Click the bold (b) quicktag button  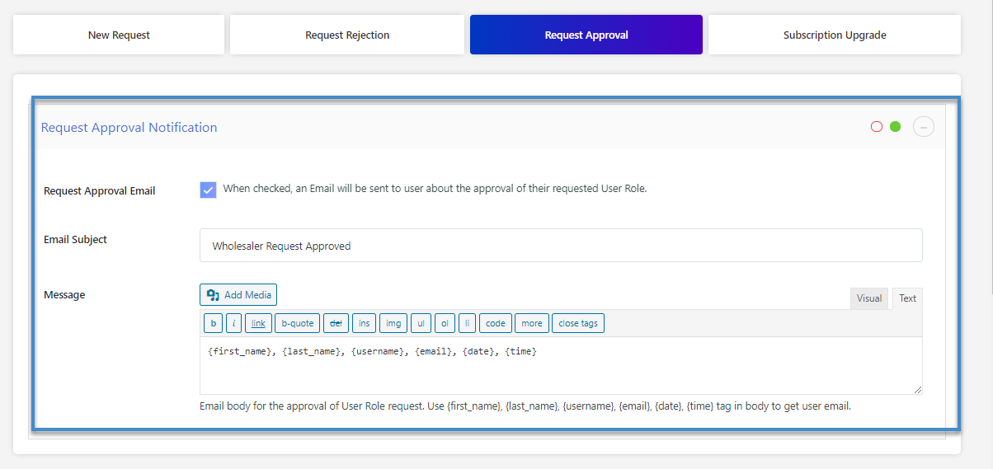click(213, 323)
